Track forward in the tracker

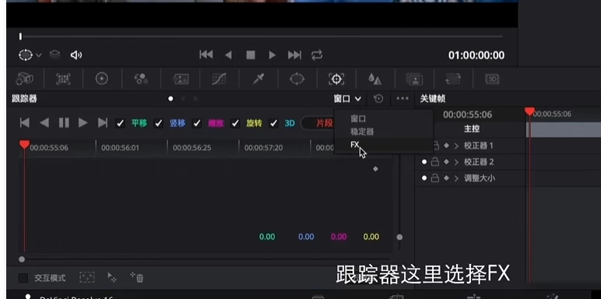(x=83, y=123)
